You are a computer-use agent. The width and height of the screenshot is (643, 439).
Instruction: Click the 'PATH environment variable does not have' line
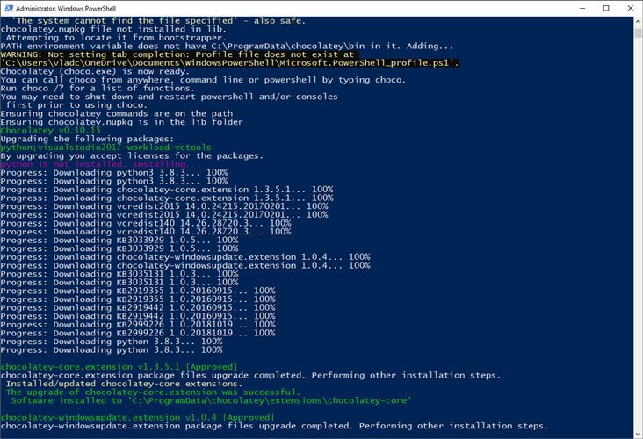227,46
